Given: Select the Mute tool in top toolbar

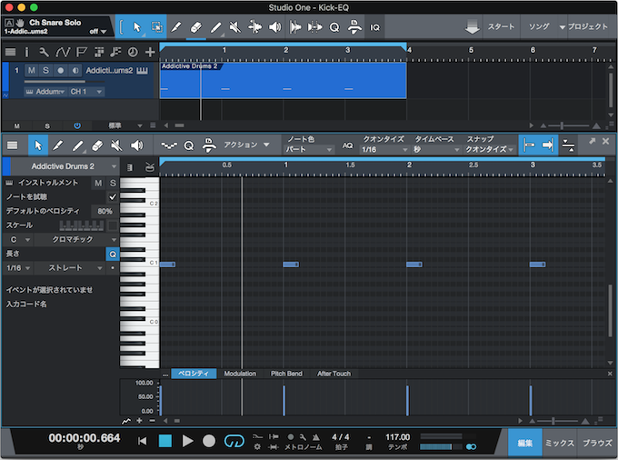Looking at the screenshot, I should pos(235,27).
